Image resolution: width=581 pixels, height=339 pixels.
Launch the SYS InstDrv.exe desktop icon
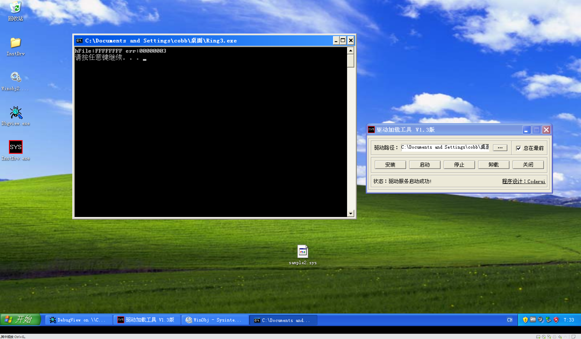[x=16, y=147]
